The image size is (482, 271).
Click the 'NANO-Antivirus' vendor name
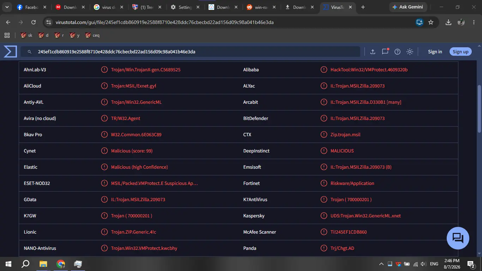(x=40, y=248)
